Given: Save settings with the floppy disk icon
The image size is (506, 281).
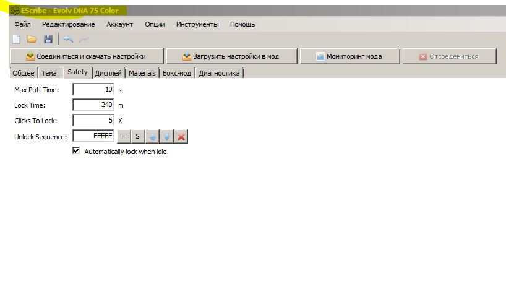Looking at the screenshot, I should (x=48, y=39).
